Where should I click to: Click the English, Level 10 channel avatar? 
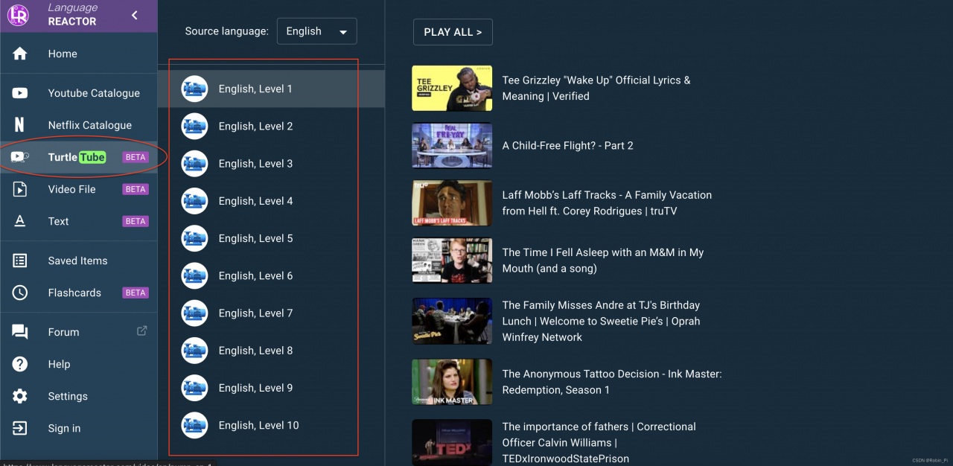[194, 425]
